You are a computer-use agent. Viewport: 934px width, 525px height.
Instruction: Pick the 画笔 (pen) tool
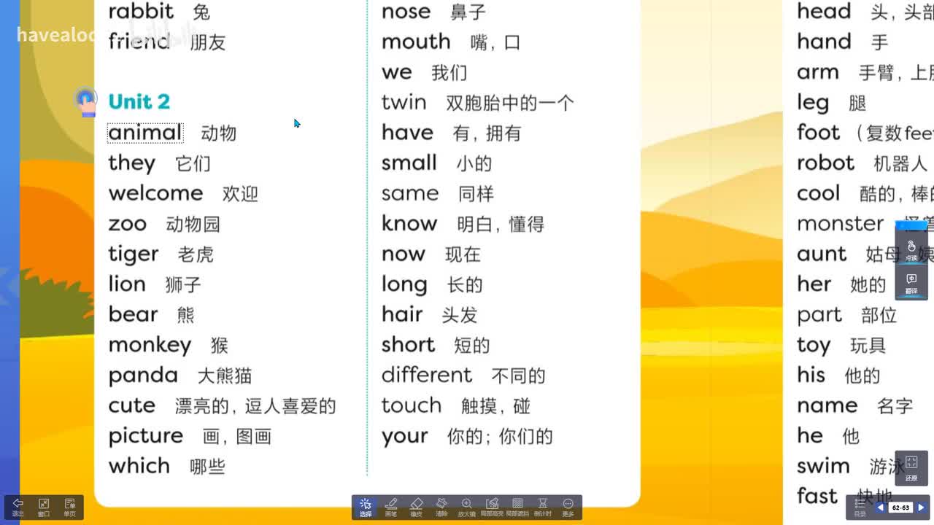[x=391, y=507]
